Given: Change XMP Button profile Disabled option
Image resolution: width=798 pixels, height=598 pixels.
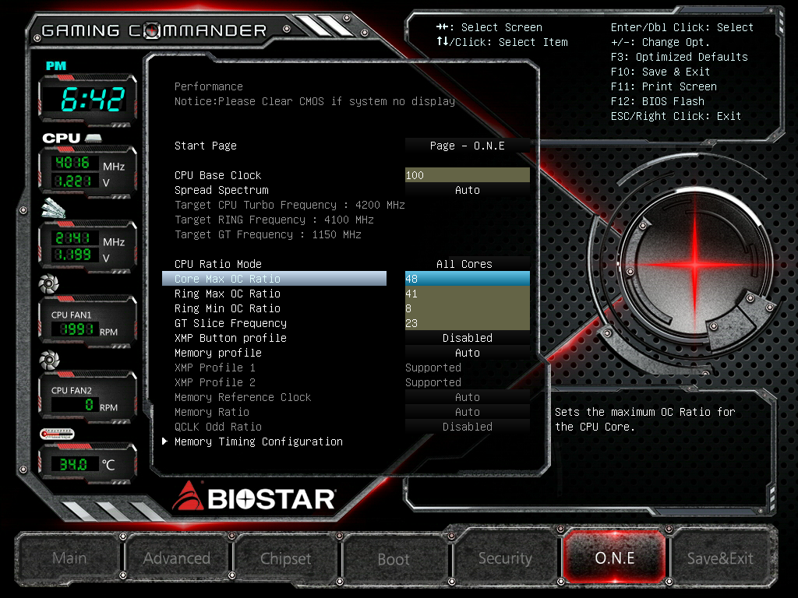Looking at the screenshot, I should (x=468, y=338).
